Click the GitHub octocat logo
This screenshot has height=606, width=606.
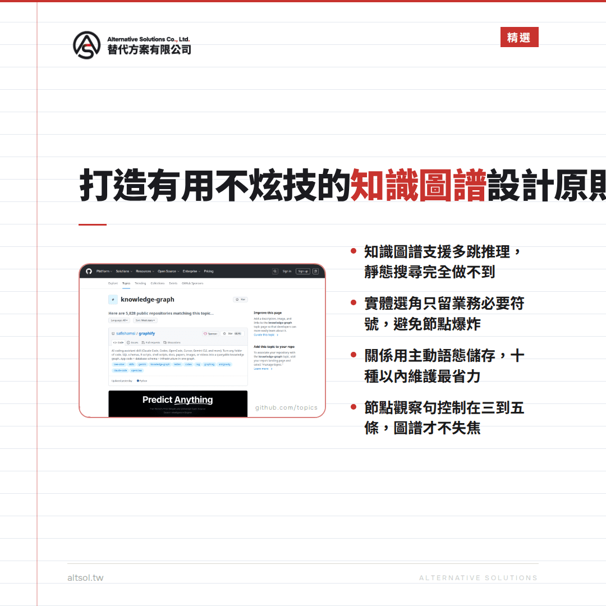click(x=89, y=272)
